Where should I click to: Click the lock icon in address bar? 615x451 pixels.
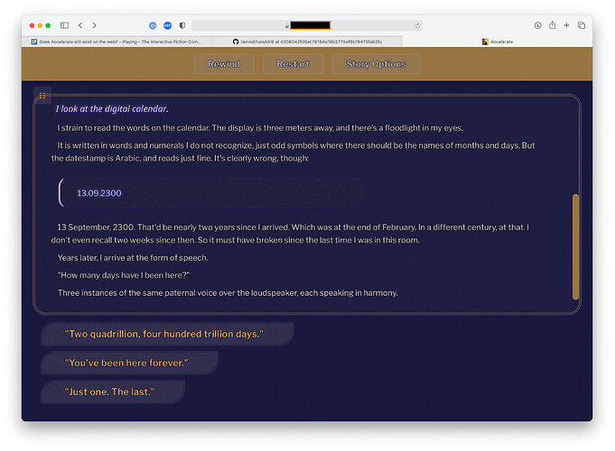[x=286, y=26]
